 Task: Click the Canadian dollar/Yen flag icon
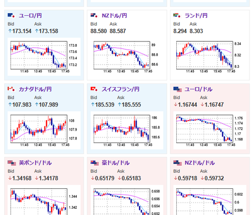pos(12,89)
